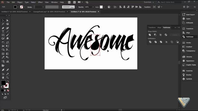Select the Pen tool

coord(3,28)
